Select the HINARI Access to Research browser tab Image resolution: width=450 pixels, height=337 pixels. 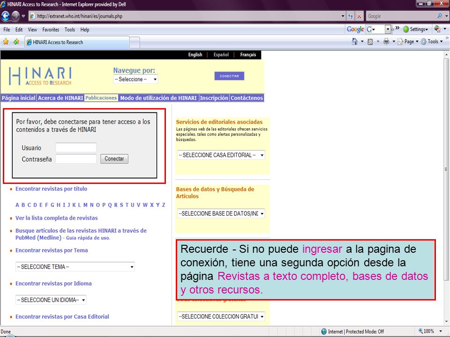(x=77, y=42)
